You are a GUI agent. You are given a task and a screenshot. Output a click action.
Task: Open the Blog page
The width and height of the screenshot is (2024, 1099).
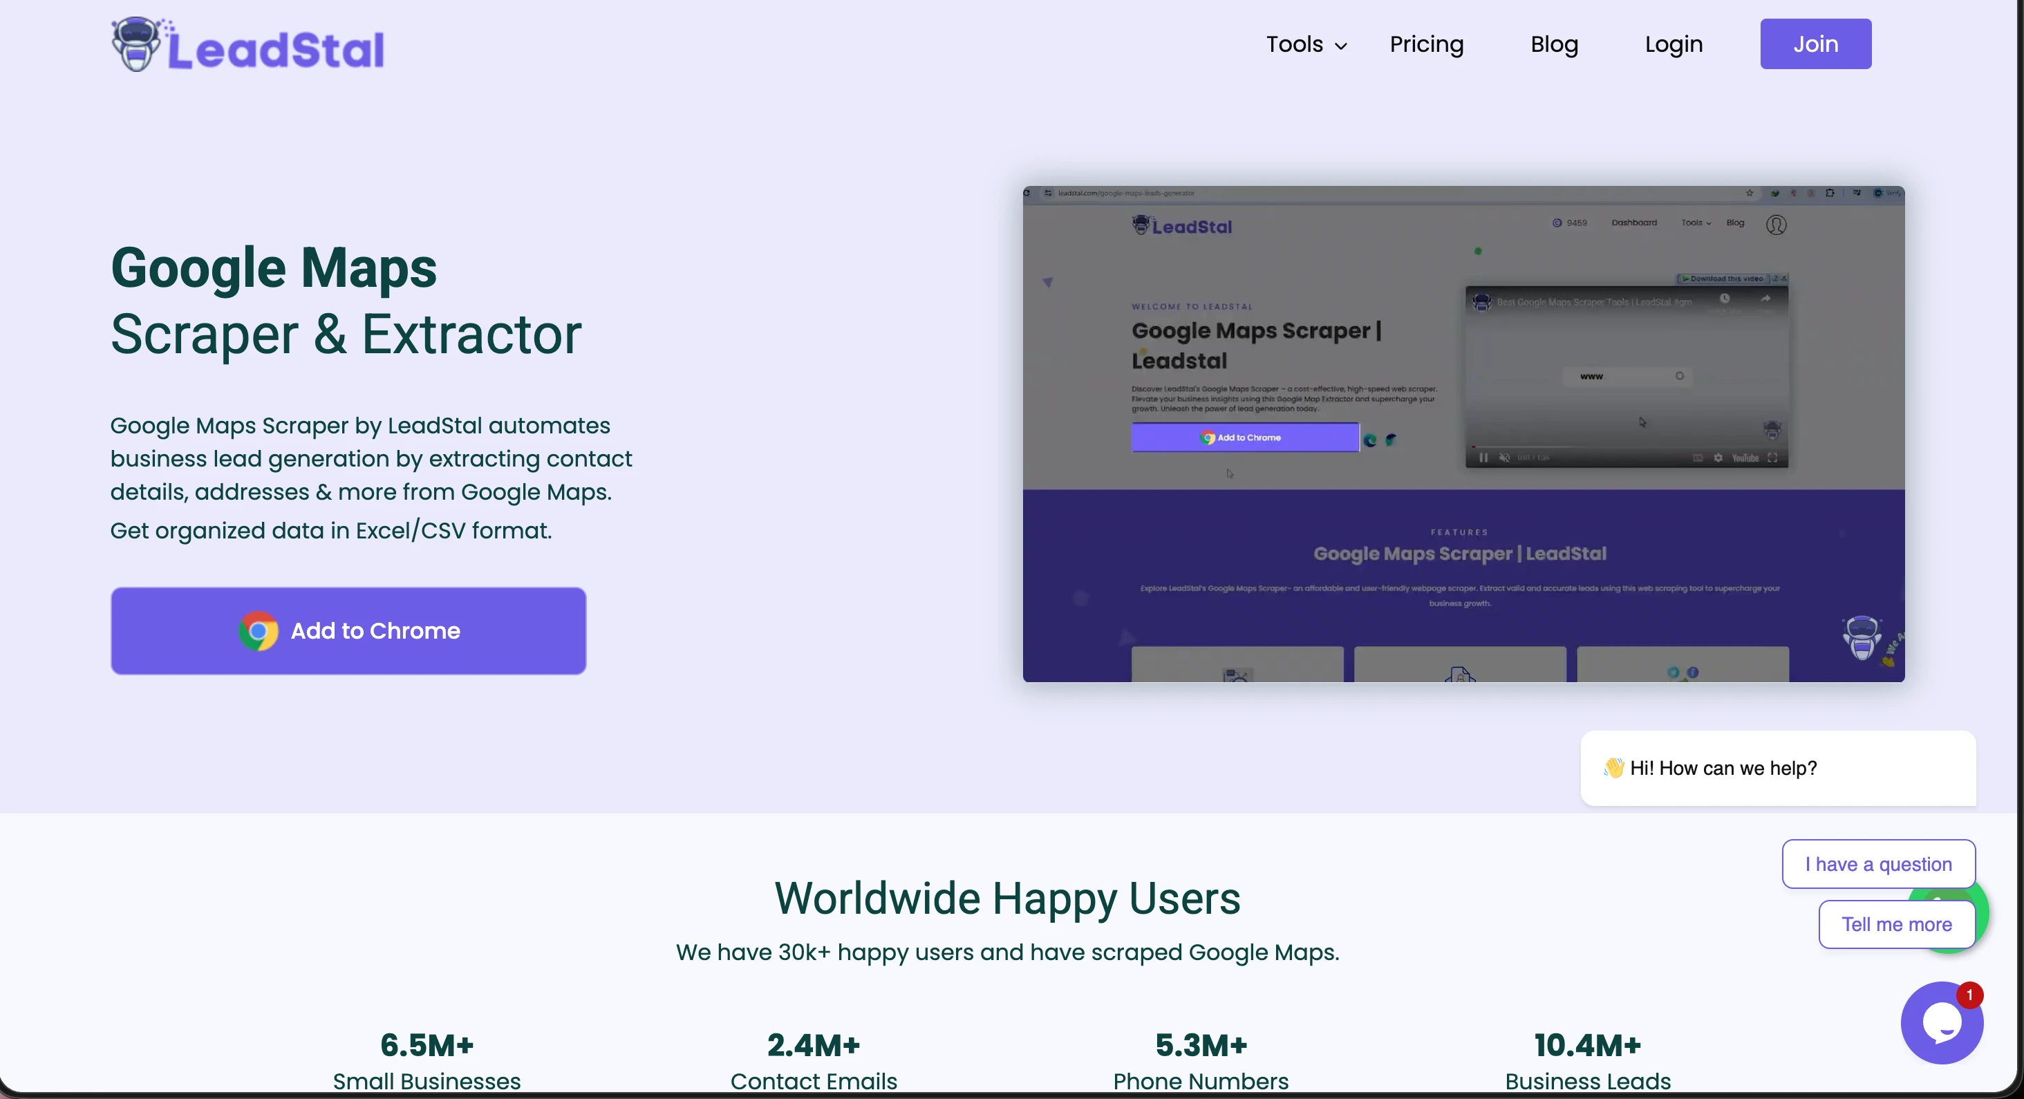tap(1553, 44)
